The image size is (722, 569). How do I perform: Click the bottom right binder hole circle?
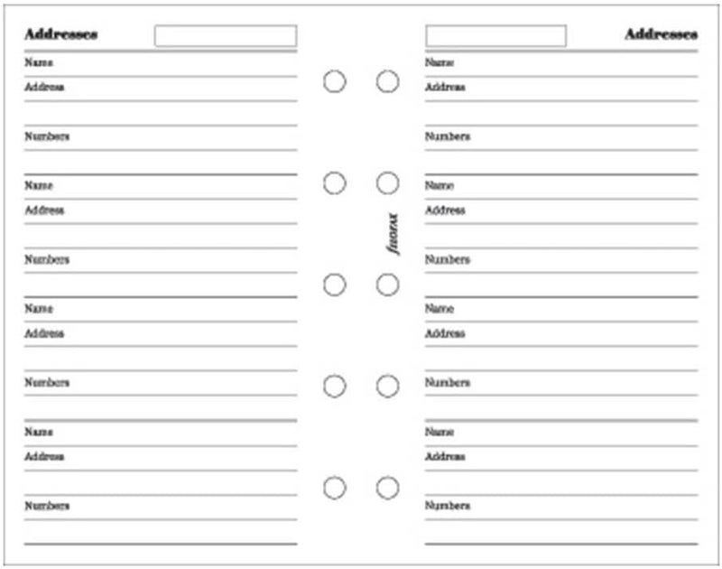tap(388, 488)
